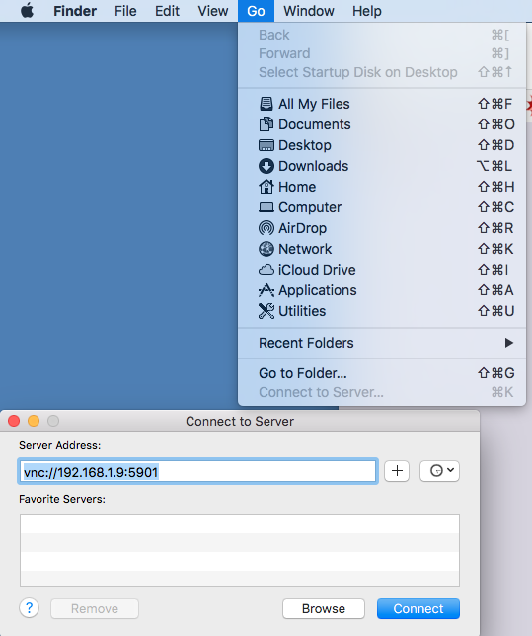Open the Help menu
This screenshot has height=636, width=532.
pyautogui.click(x=366, y=11)
